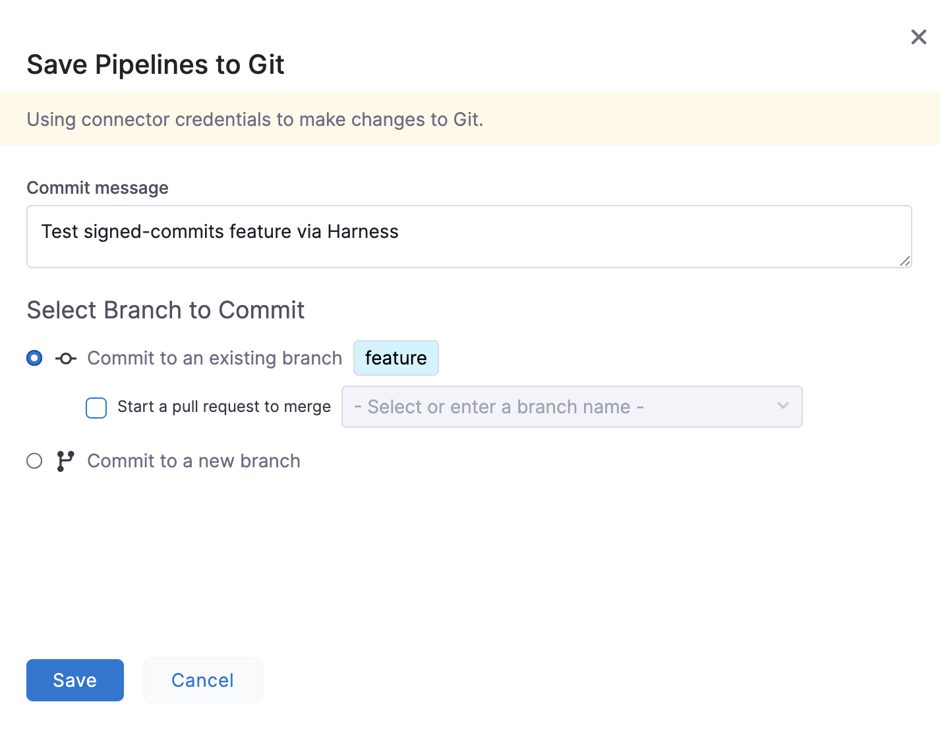Click the 'Start a pull request to merge' text
Viewport: 940px width, 729px height.
pyautogui.click(x=224, y=407)
